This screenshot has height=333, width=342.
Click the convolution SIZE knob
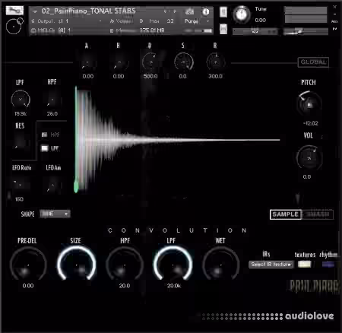[76, 264]
